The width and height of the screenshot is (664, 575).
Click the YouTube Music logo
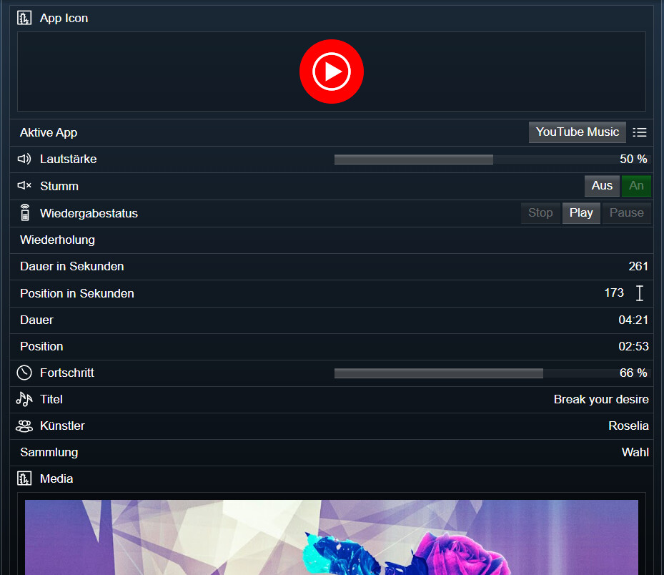tap(332, 72)
